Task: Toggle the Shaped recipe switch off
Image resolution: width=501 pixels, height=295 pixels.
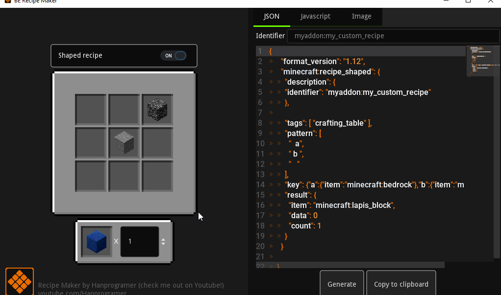Action: [174, 55]
